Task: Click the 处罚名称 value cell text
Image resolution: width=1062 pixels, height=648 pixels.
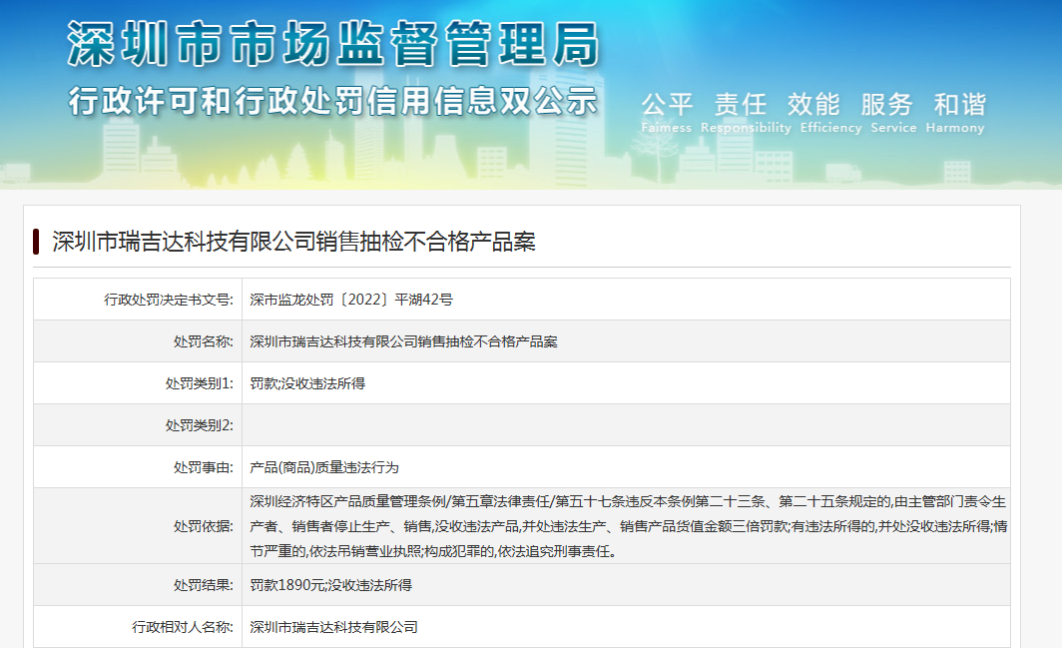Action: pos(403,341)
